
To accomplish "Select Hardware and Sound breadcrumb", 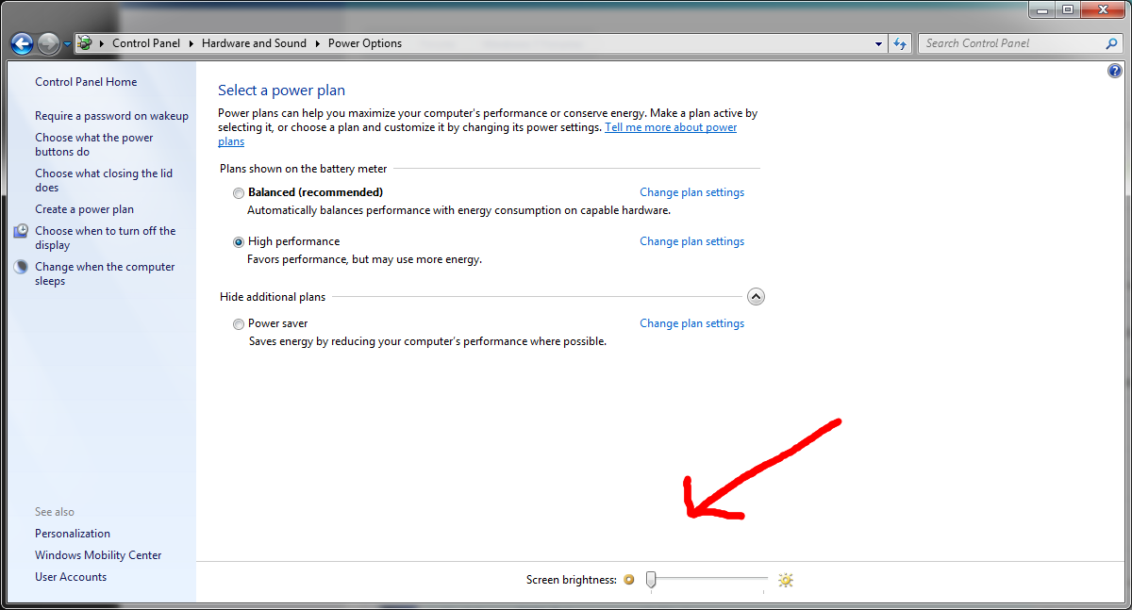I will click(254, 43).
